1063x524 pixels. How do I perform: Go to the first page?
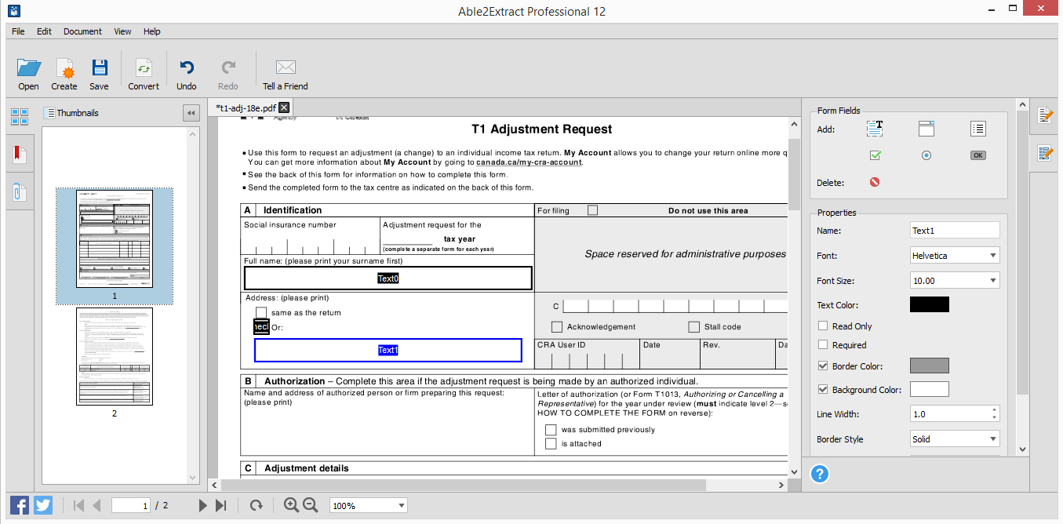tap(78, 506)
